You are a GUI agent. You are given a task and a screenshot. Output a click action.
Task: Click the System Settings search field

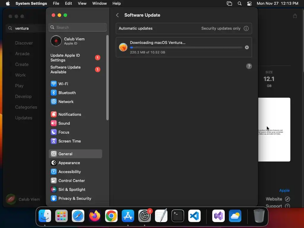77,27
